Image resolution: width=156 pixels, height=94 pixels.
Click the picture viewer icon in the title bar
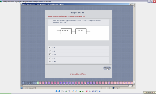coord(1,1)
